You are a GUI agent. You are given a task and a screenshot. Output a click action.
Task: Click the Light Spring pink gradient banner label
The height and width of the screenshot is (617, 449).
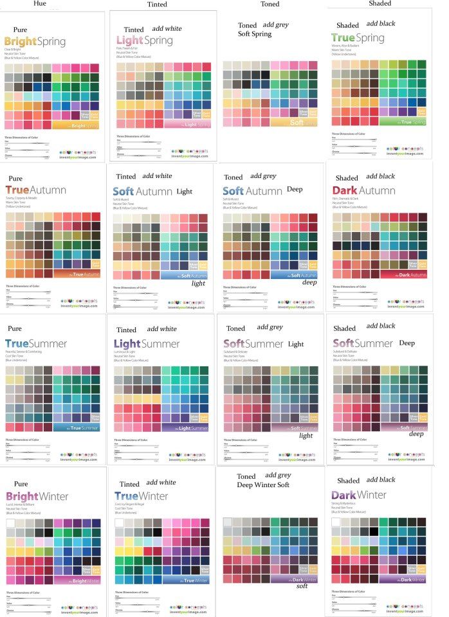point(187,124)
